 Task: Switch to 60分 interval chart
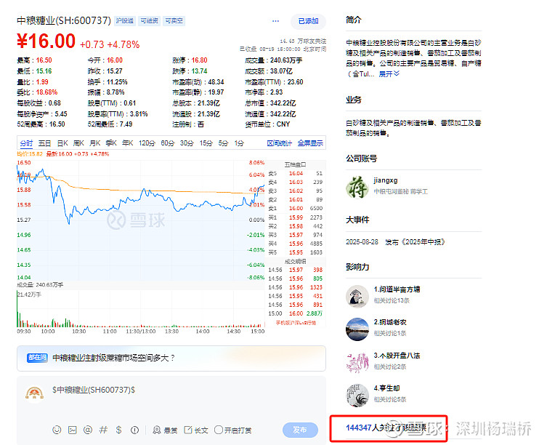coord(168,143)
